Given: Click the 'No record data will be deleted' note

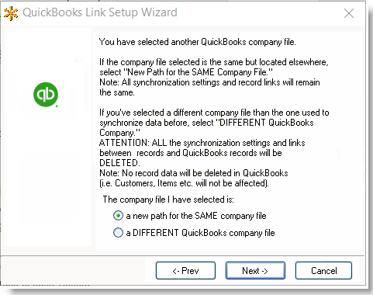Looking at the screenshot, I should click(x=194, y=173).
